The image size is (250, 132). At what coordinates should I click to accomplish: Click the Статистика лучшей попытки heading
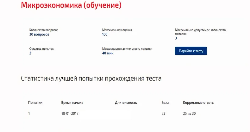(x=91, y=79)
